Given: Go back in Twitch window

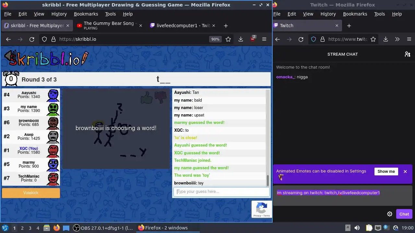Looking at the screenshot, I should pos(278,39).
